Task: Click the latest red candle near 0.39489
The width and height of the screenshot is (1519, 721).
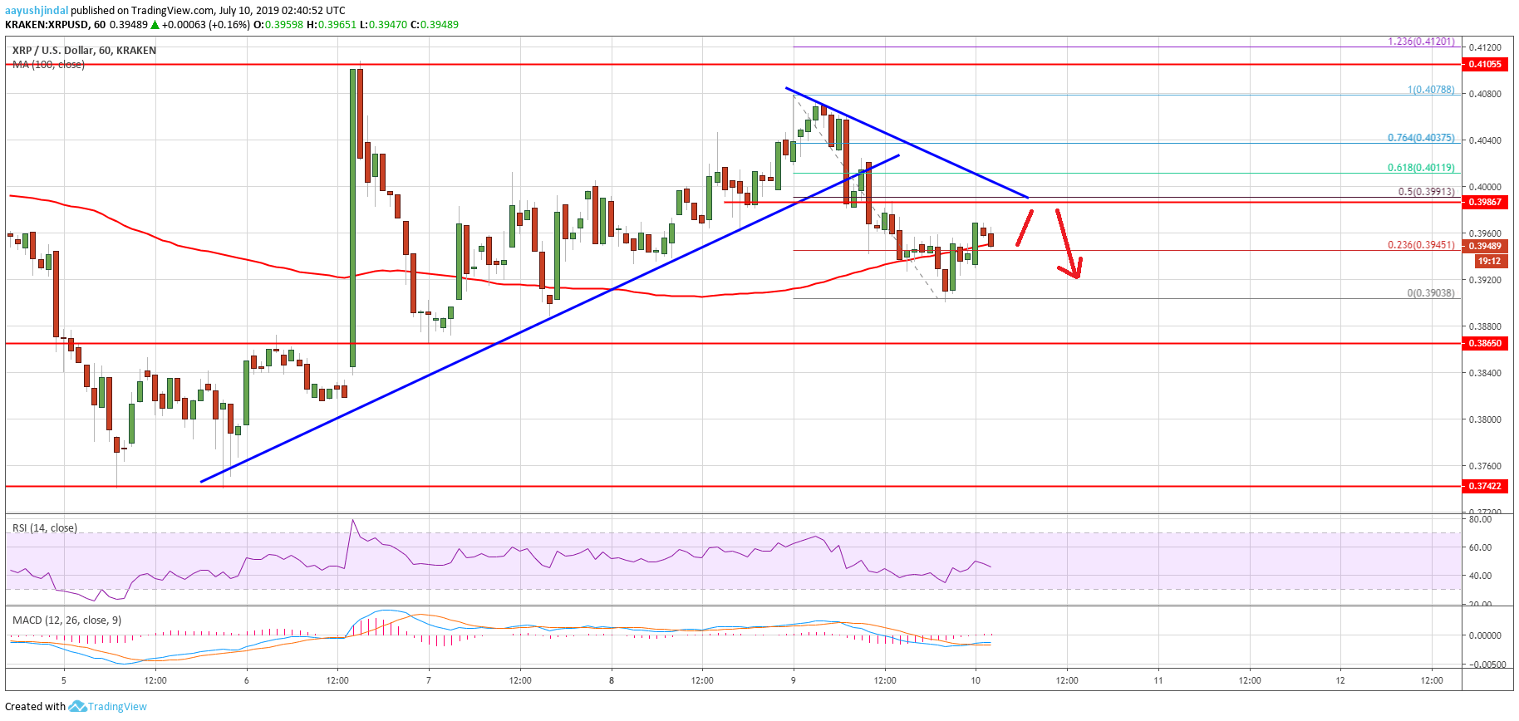Action: click(x=991, y=240)
